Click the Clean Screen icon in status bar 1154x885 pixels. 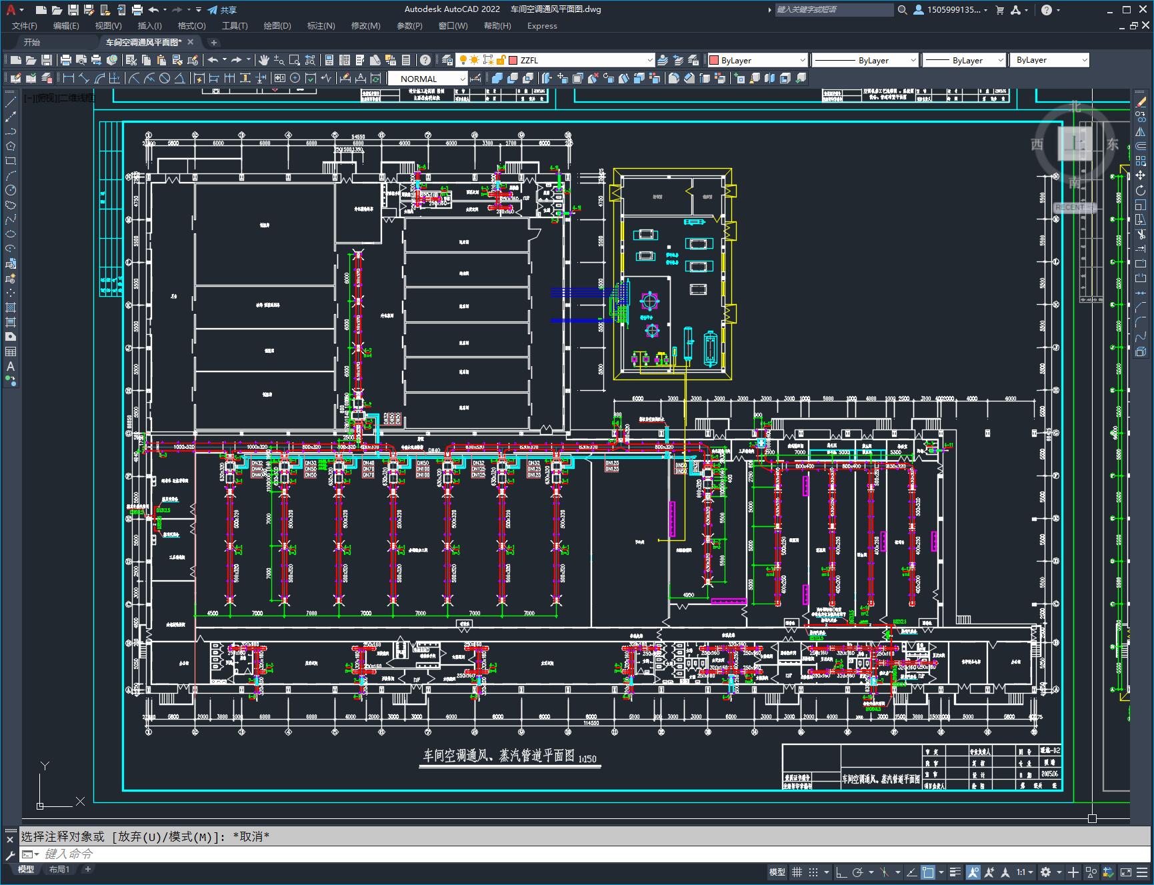tap(1125, 872)
